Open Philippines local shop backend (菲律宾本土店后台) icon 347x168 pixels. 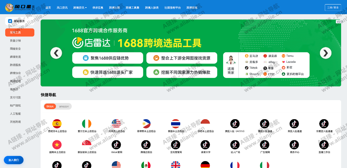146,124
